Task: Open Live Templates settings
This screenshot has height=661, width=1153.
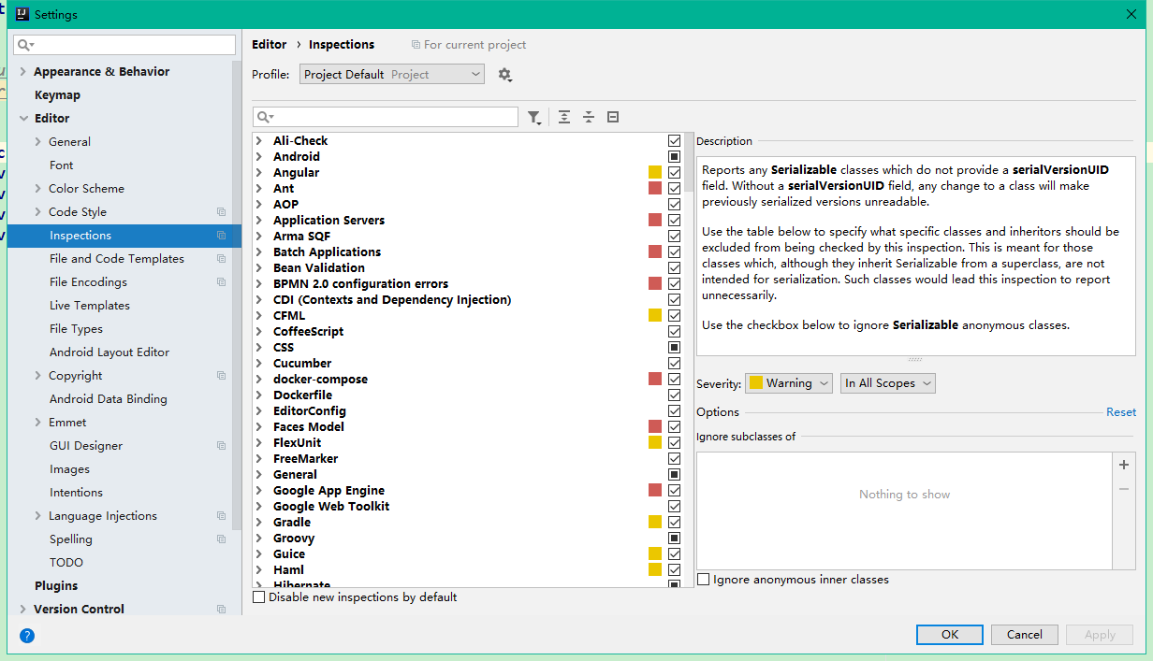Action: 90,306
